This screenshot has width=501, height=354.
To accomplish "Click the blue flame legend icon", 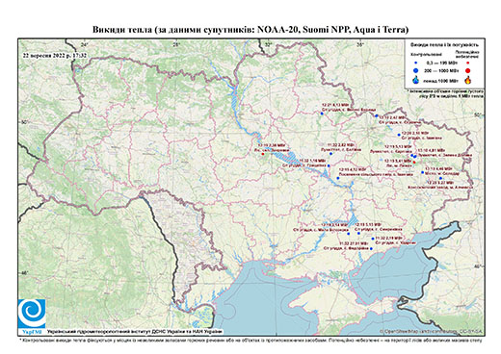I will pyautogui.click(x=415, y=80).
